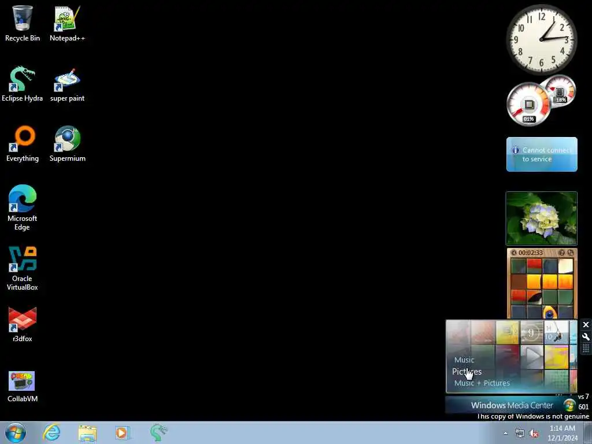
Task: Click the puzzle tile with the black beak
Action: tap(534, 297)
